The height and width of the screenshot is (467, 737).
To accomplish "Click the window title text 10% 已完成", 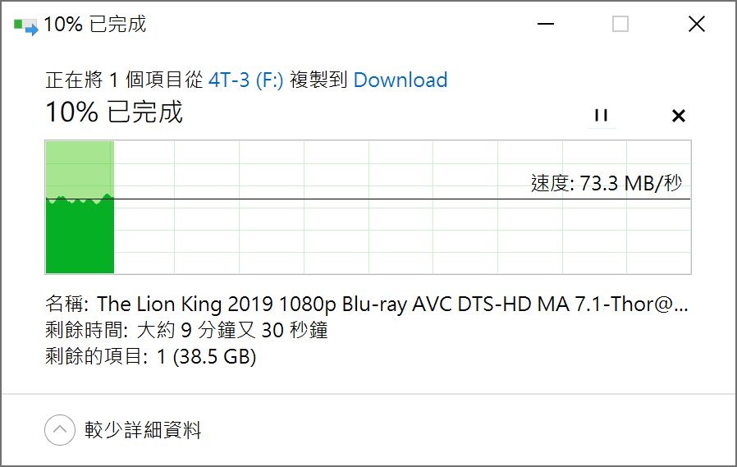I will coord(95,24).
